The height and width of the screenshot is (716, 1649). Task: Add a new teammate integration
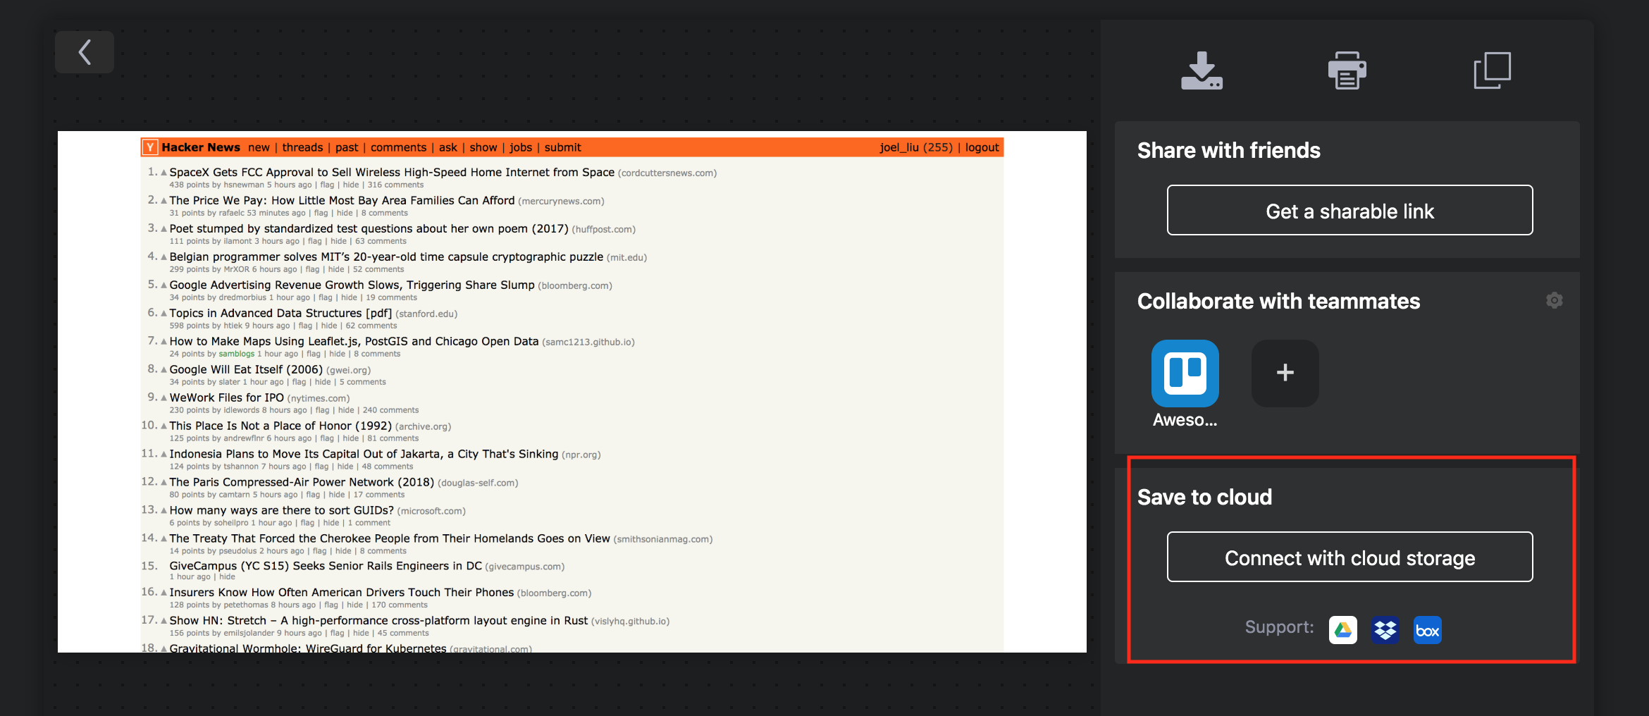tap(1285, 374)
